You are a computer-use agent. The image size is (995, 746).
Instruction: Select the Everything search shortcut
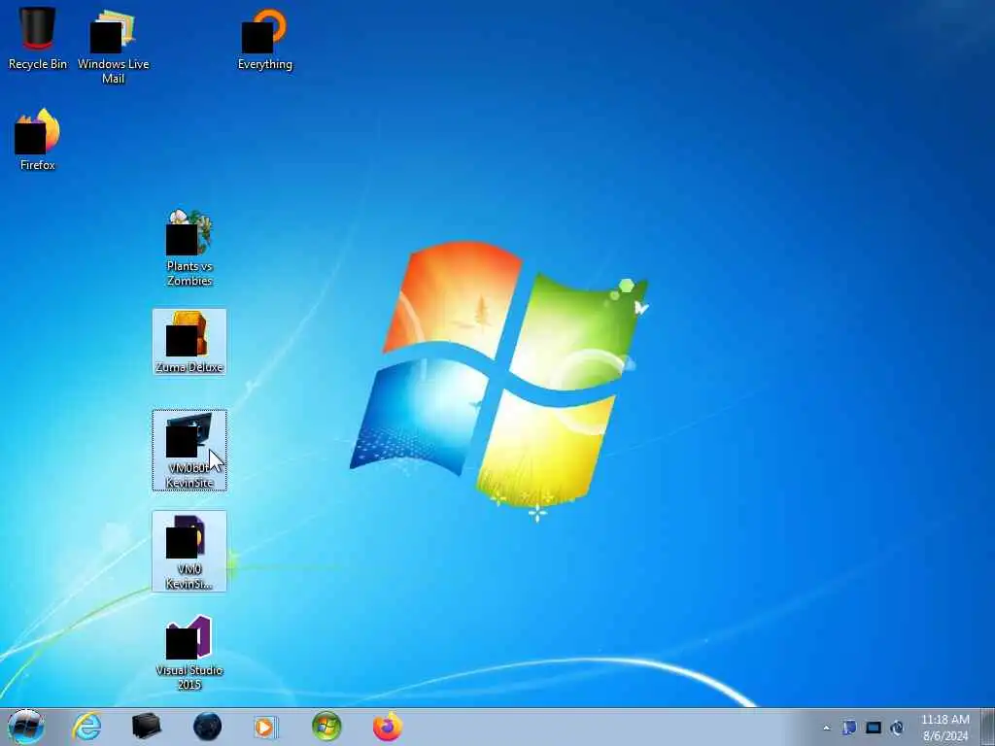pos(264,38)
